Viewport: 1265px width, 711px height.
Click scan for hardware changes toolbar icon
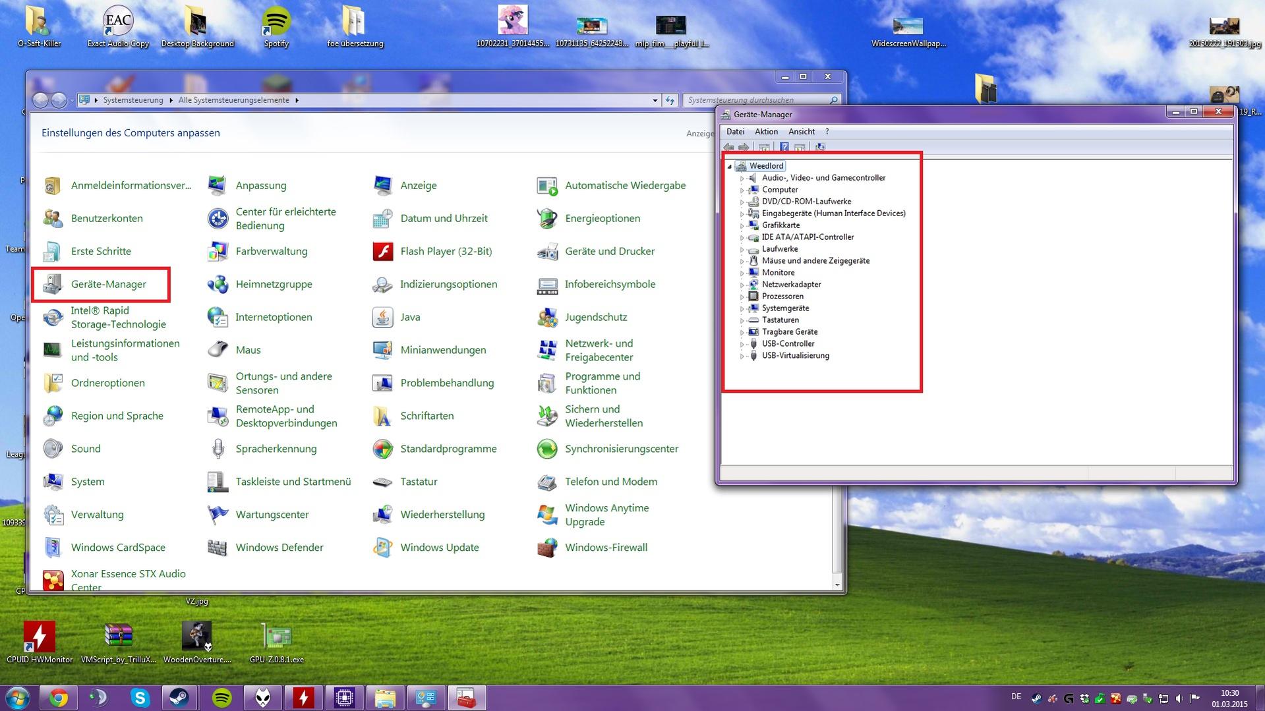click(820, 147)
